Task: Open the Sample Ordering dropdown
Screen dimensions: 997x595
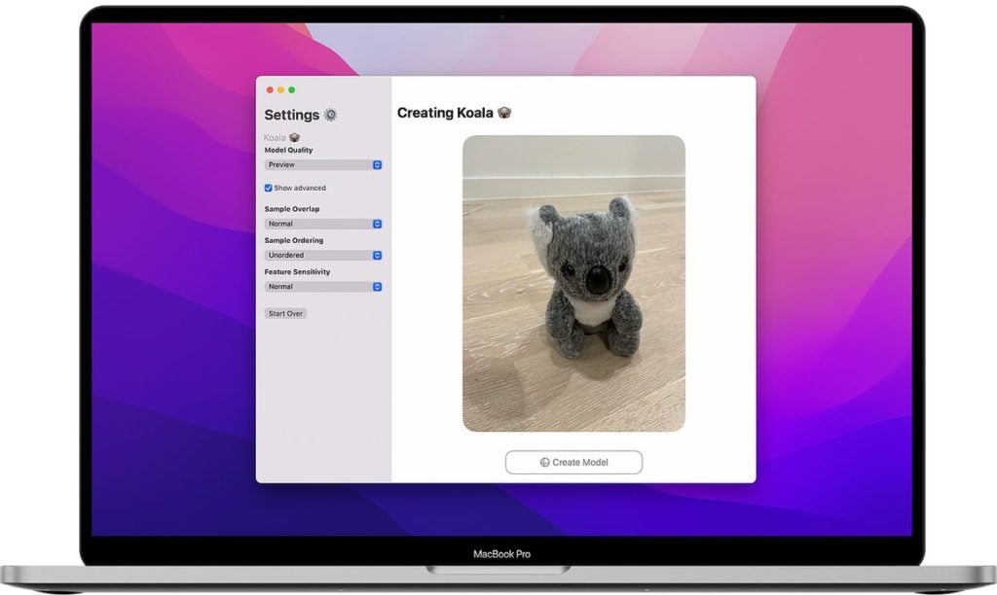Action: [323, 256]
